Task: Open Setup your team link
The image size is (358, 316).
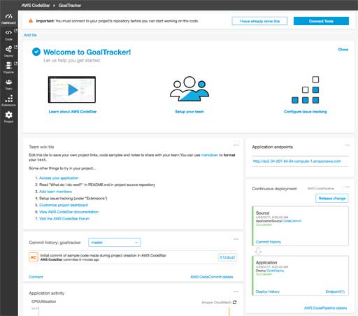Action: [x=189, y=112]
